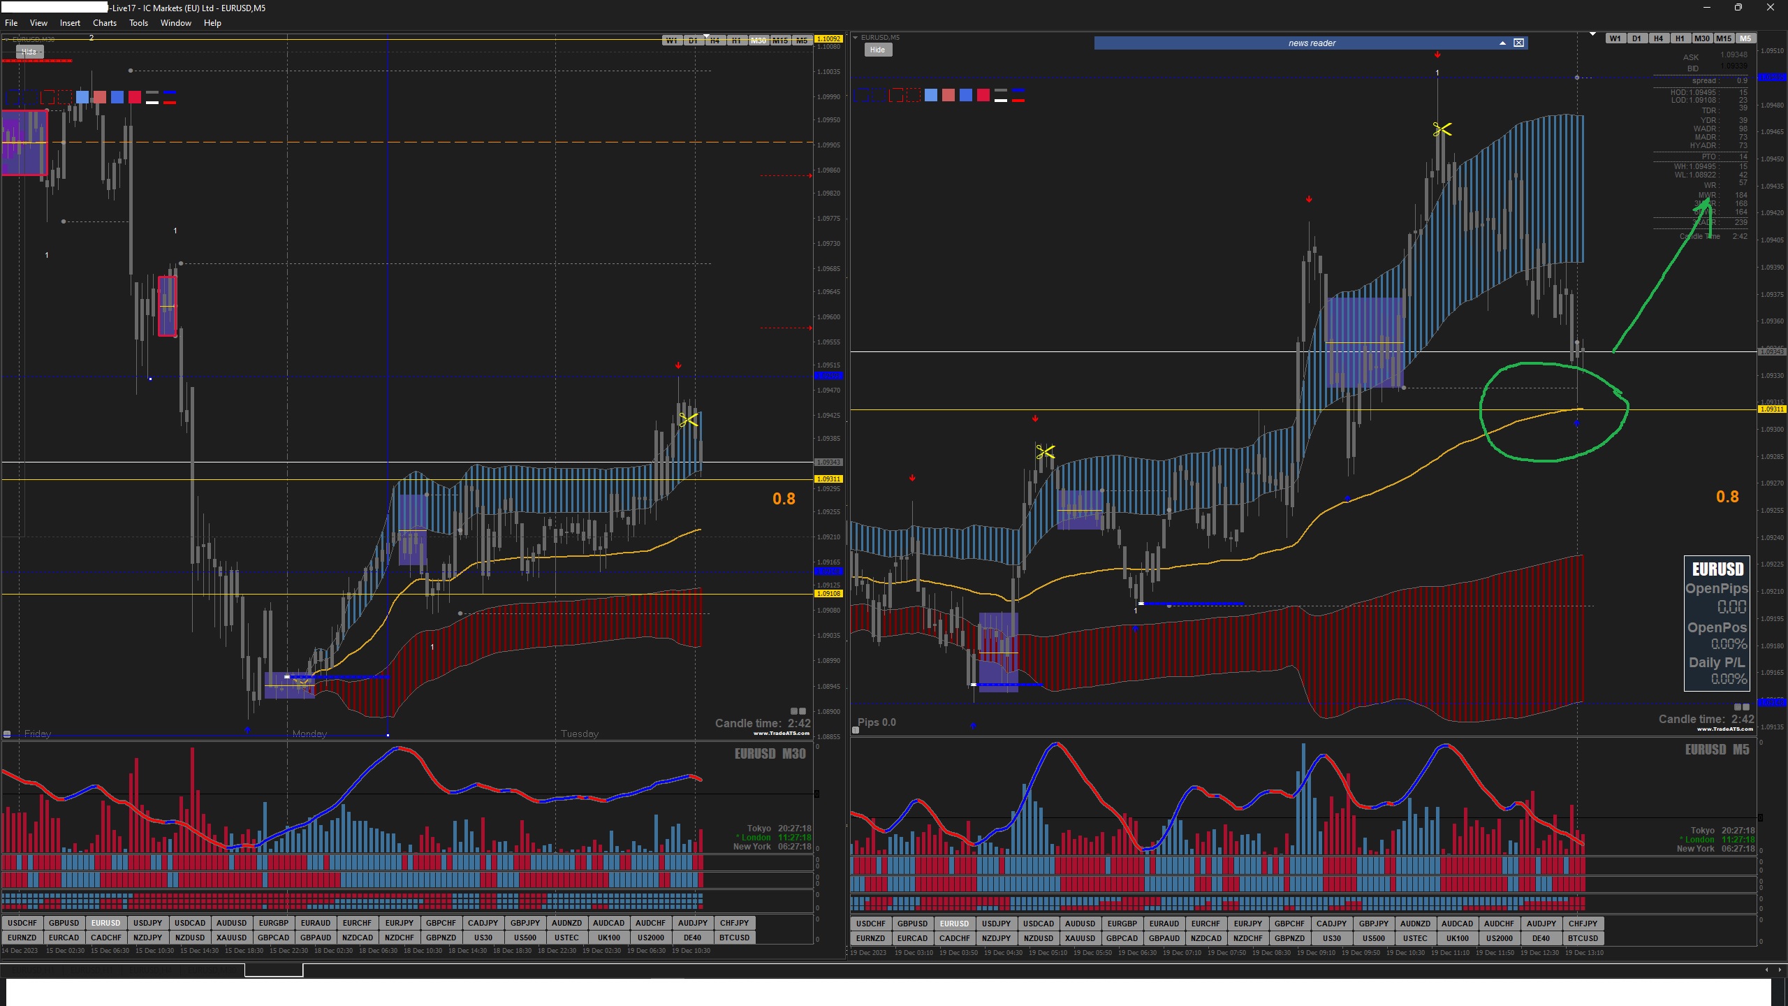Open the Charts menu

[x=104, y=23]
